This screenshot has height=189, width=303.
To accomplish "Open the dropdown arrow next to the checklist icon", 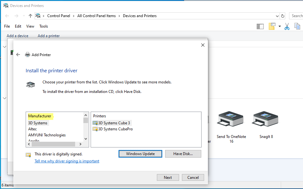I will click(x=280, y=26).
